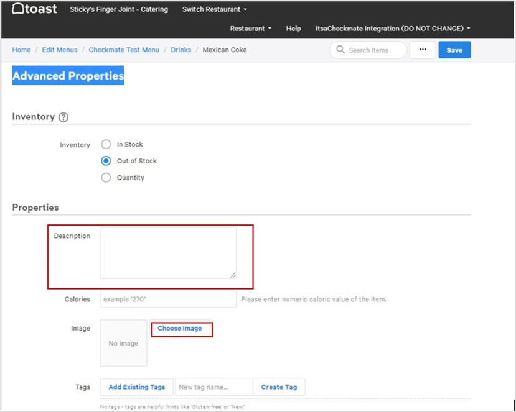The height and width of the screenshot is (412, 516).
Task: Open the Restaurant dropdown menu
Action: (x=250, y=29)
